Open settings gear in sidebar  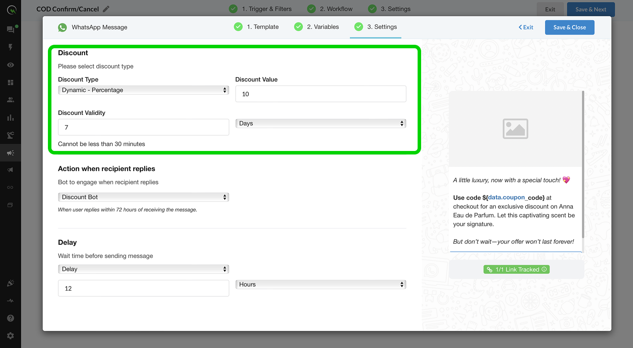[x=11, y=336]
